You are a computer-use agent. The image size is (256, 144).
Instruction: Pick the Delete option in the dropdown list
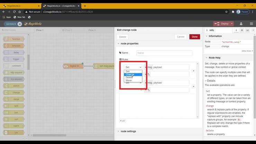pyautogui.click(x=129, y=78)
